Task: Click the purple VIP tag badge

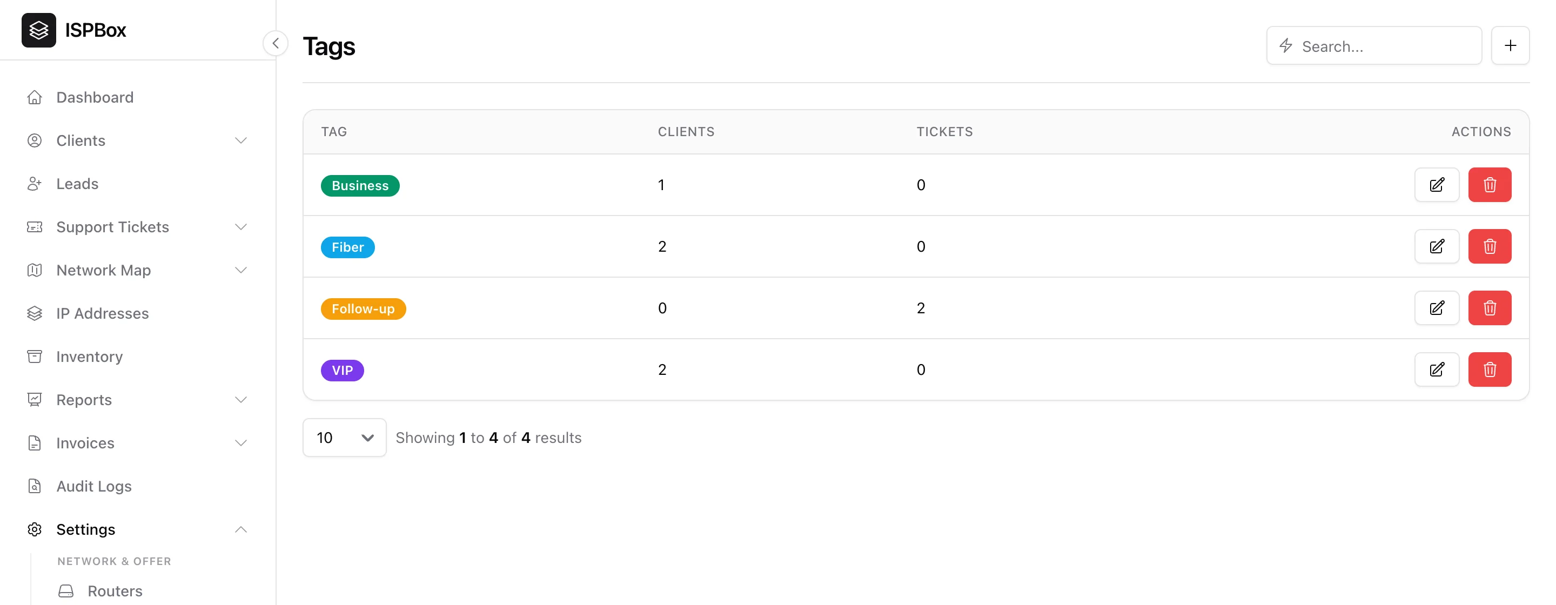Action: [342, 371]
